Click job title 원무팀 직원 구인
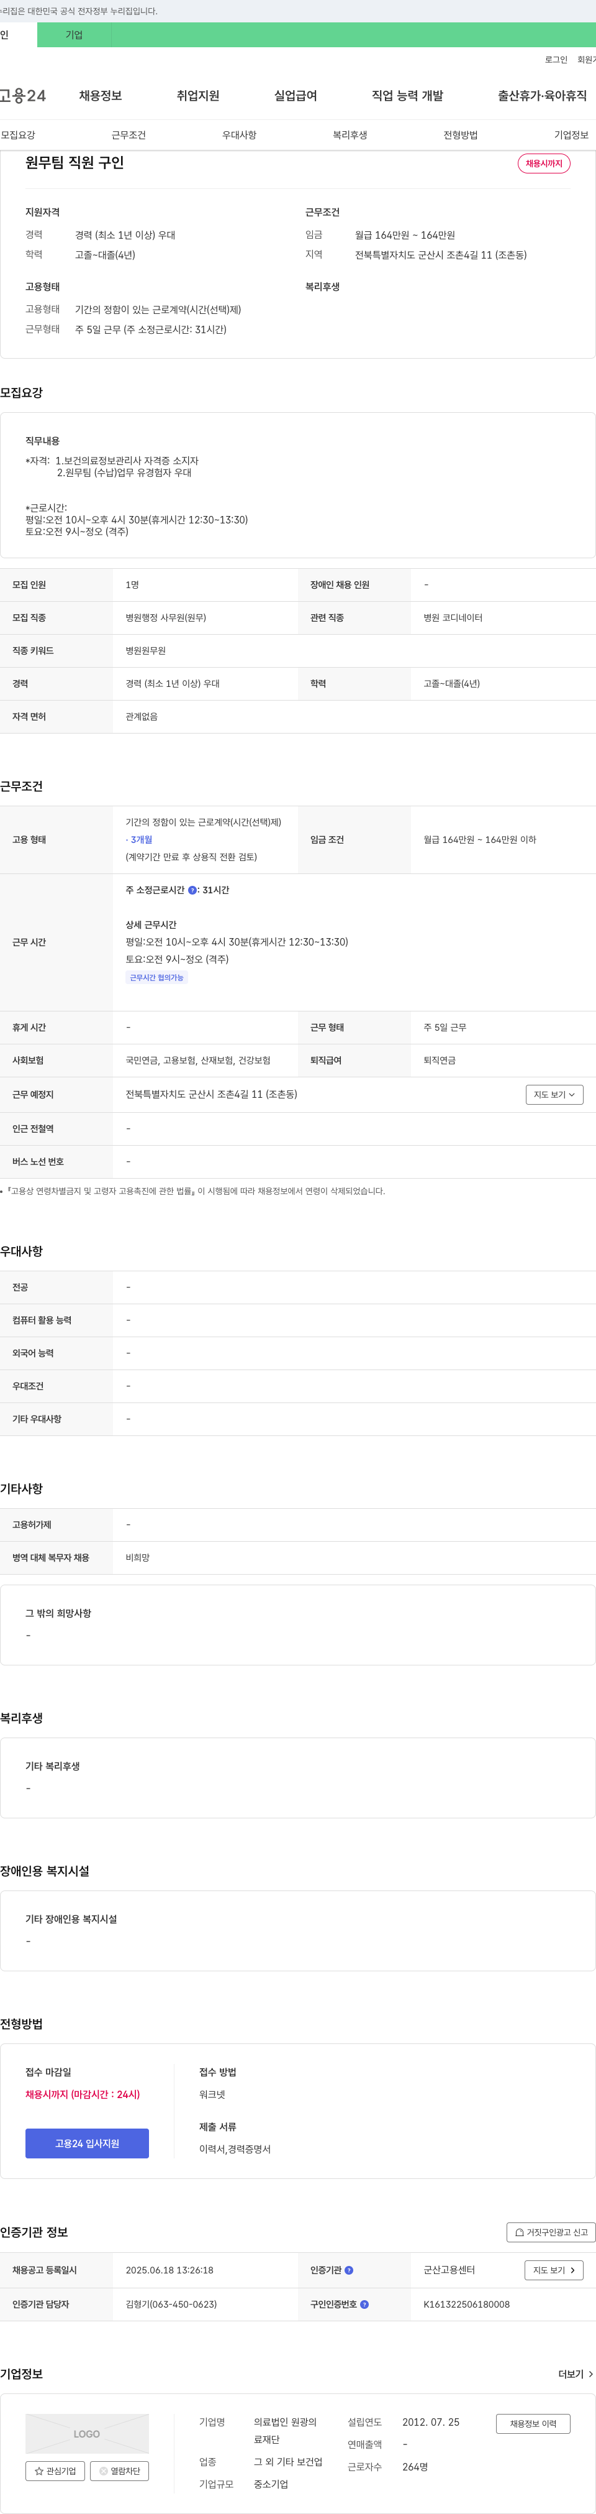The width and height of the screenshot is (596, 2514). [x=75, y=162]
